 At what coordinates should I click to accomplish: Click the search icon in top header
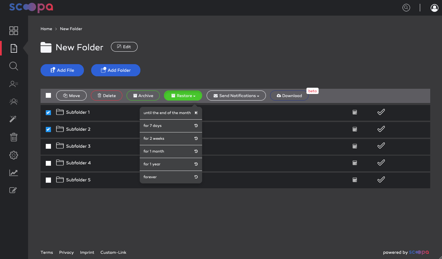pyautogui.click(x=406, y=8)
